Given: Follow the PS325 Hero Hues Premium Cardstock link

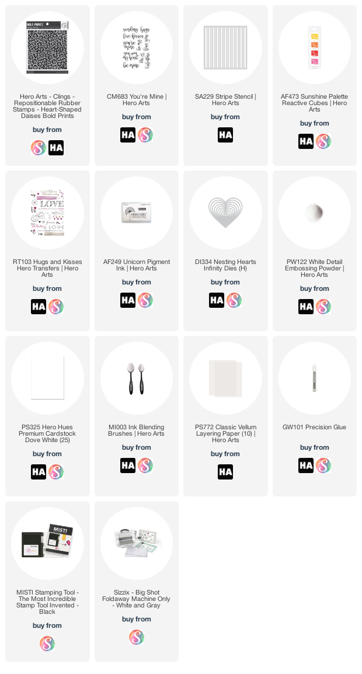Looking at the screenshot, I should (x=47, y=434).
